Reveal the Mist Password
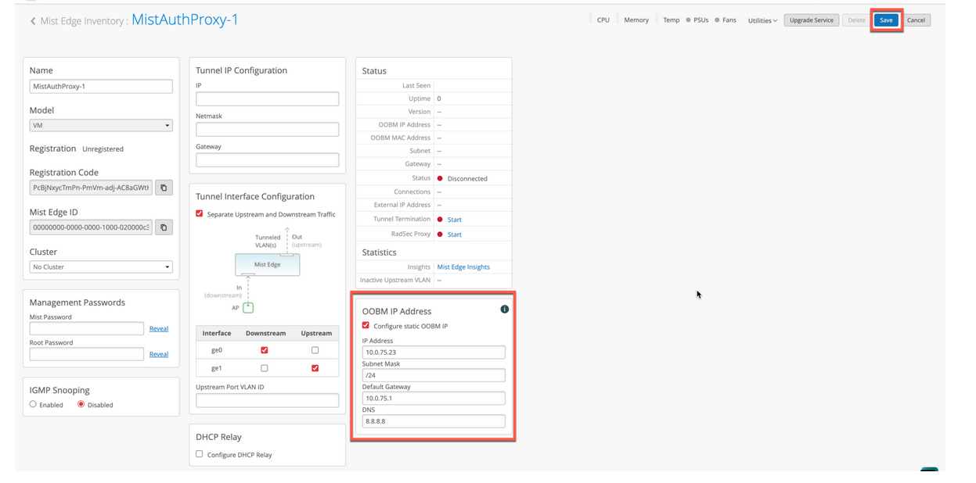This screenshot has width=976, height=483. (x=159, y=328)
